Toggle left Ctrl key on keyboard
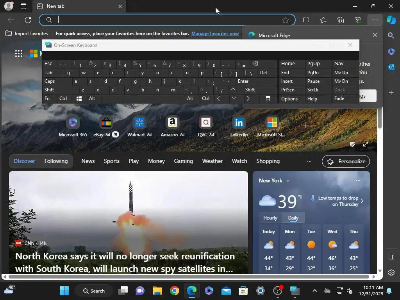The width and height of the screenshot is (400, 300). click(x=64, y=99)
